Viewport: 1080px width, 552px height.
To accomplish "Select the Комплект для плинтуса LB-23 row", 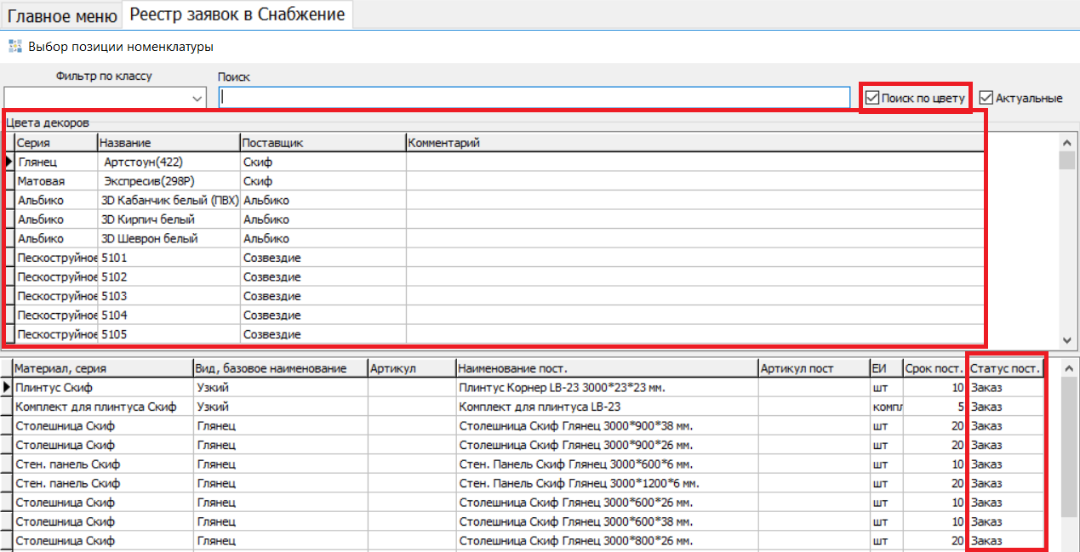I will pos(540,407).
